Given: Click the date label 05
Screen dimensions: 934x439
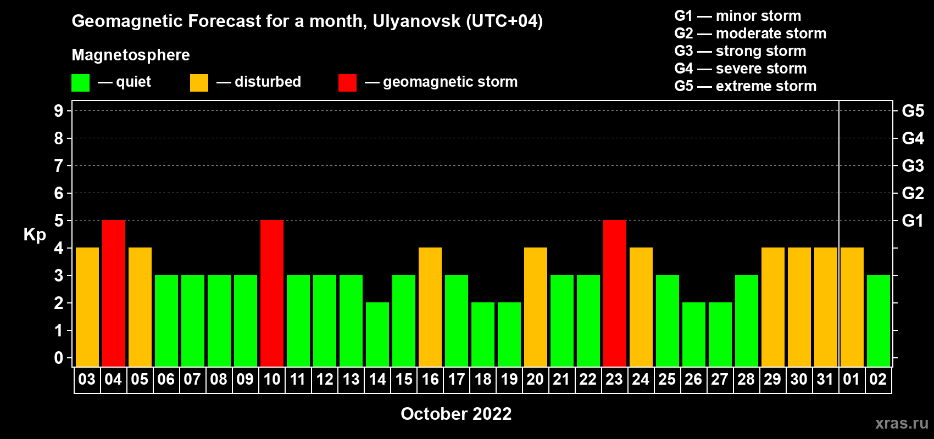Looking at the screenshot, I should tap(140, 379).
